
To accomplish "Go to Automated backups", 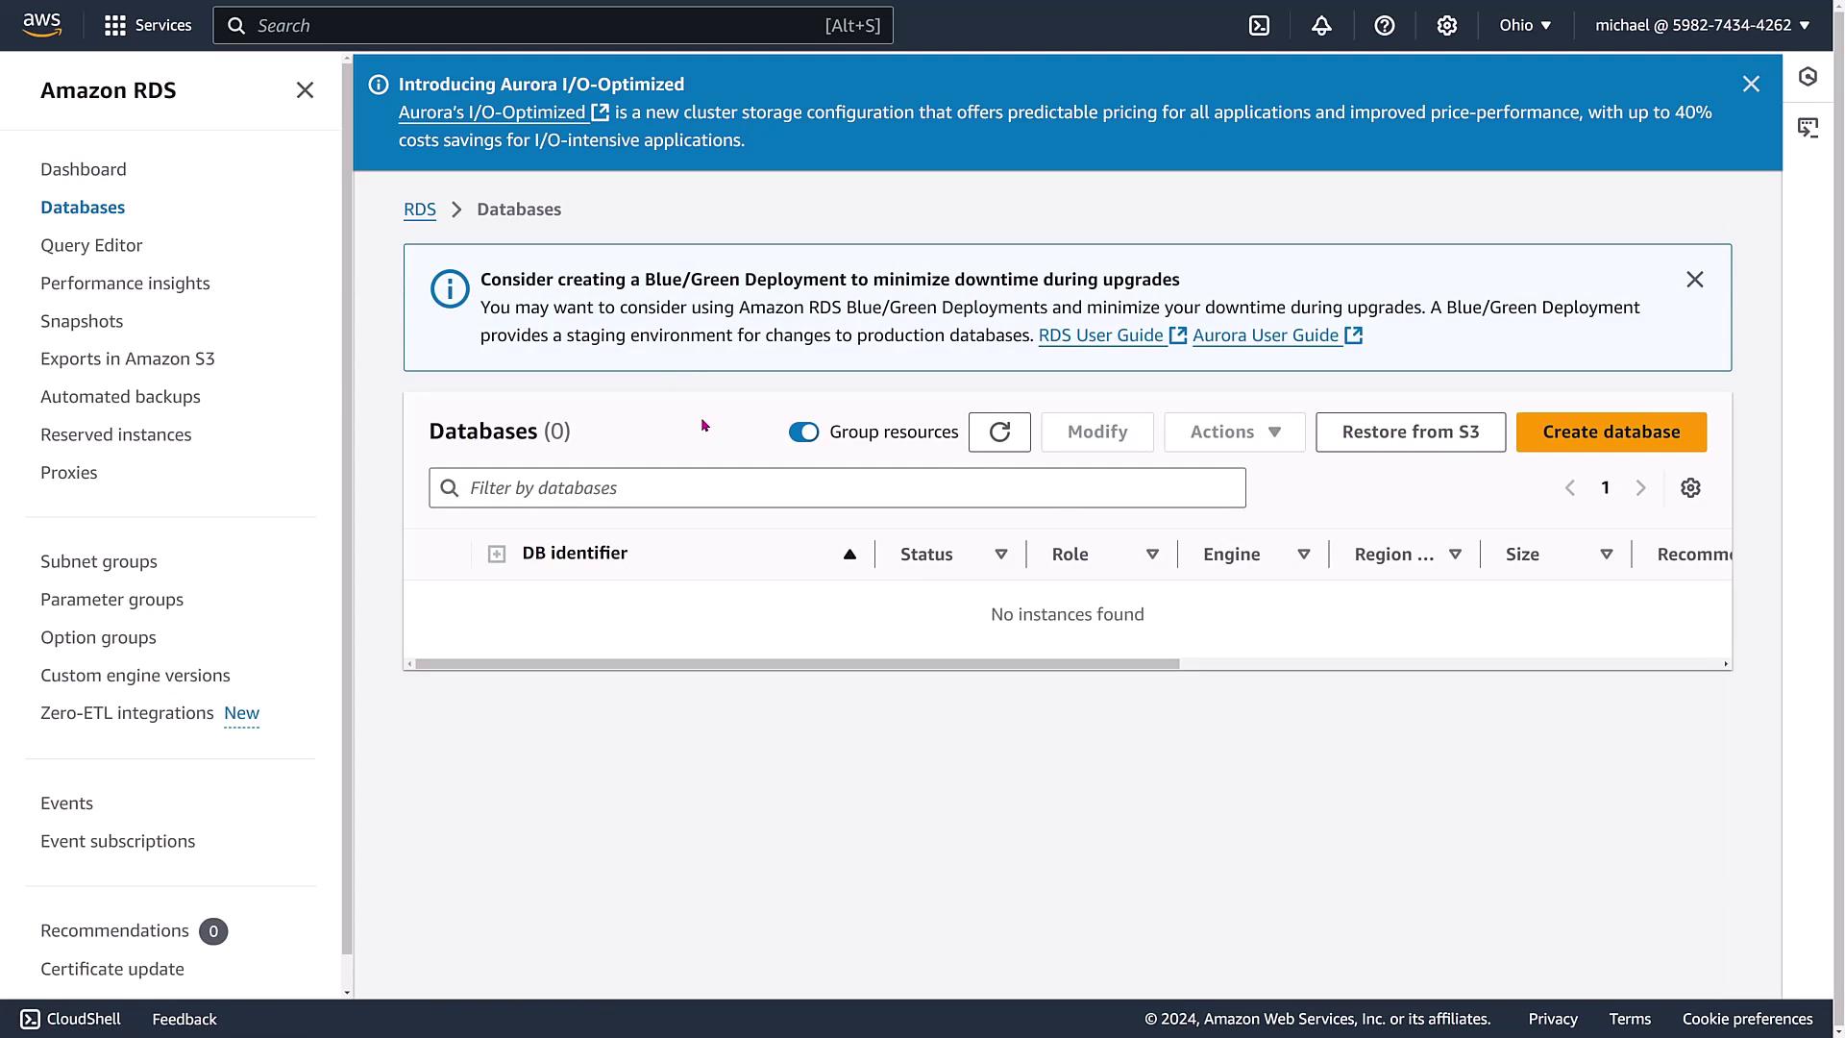I will (120, 397).
